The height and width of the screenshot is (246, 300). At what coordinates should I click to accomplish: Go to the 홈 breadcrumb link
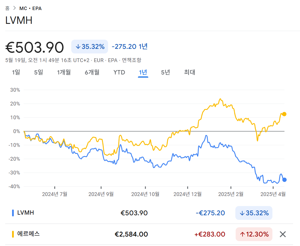point(7,8)
